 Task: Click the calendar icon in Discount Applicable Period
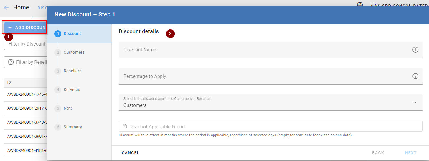coord(125,126)
